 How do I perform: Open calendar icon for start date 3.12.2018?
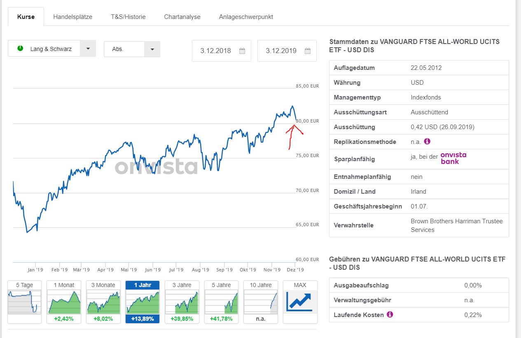pos(242,51)
